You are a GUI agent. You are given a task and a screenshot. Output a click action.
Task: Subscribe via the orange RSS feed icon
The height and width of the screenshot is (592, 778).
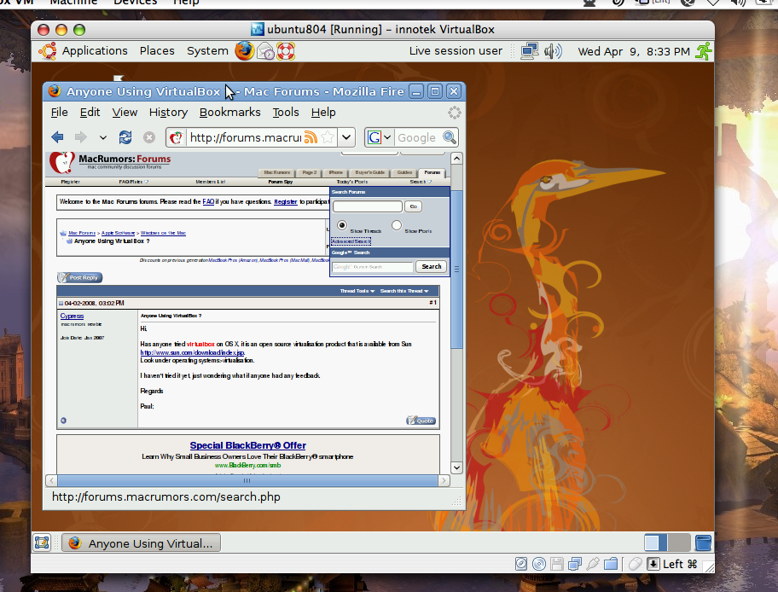311,137
